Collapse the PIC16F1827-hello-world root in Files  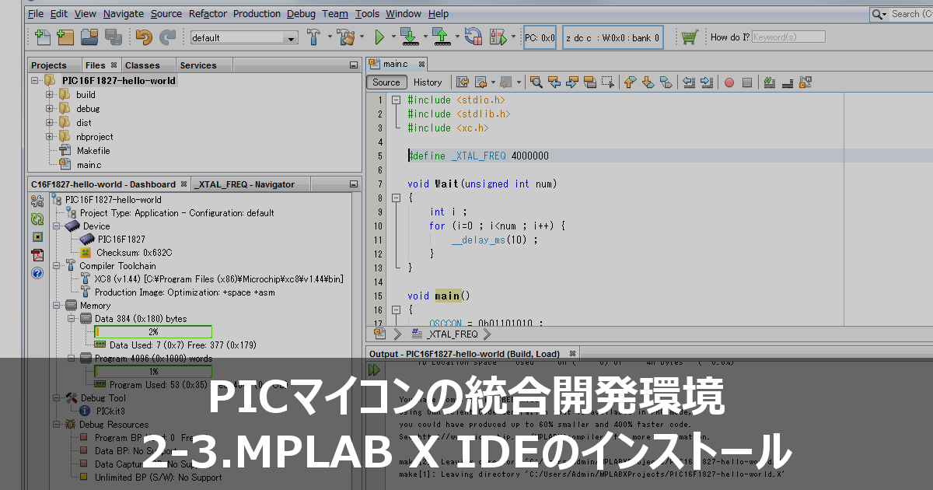coord(35,80)
